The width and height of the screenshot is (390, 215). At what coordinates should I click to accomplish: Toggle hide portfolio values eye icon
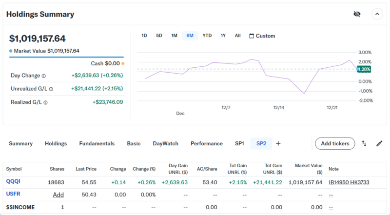coord(357,14)
